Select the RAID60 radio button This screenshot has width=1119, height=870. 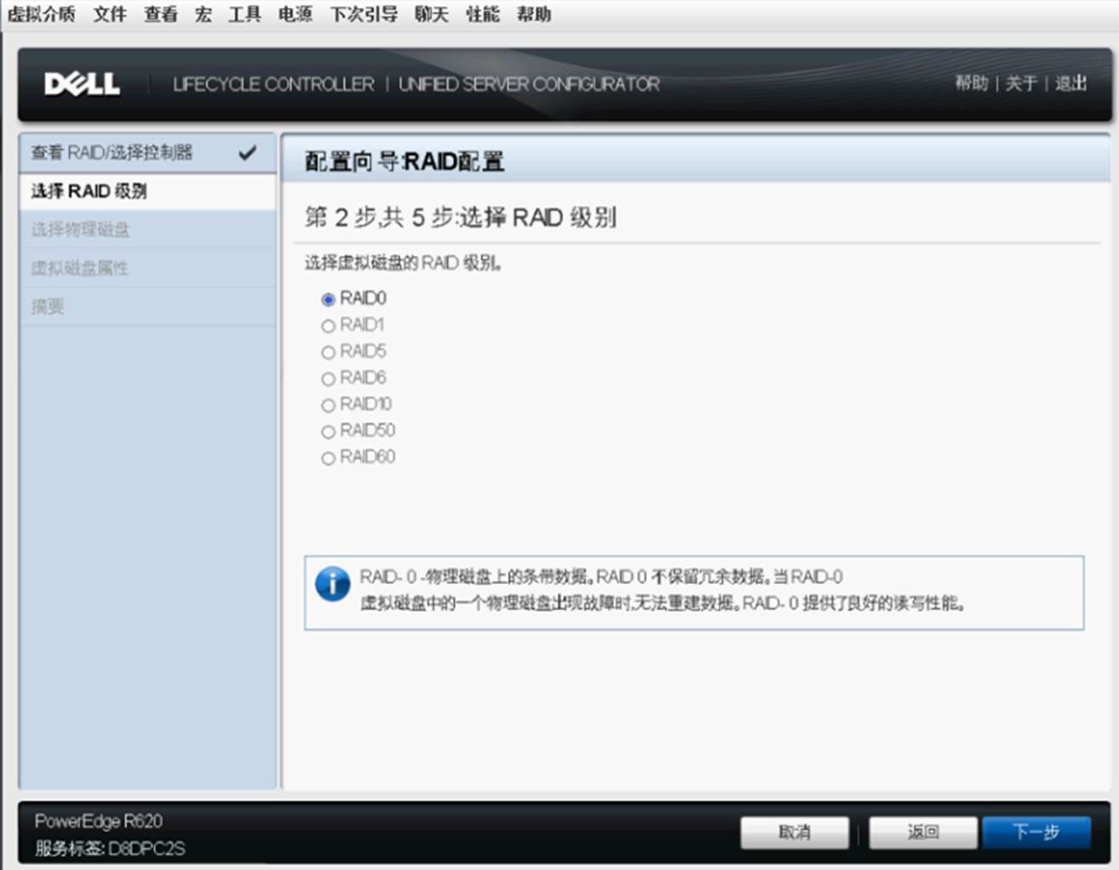pyautogui.click(x=328, y=459)
